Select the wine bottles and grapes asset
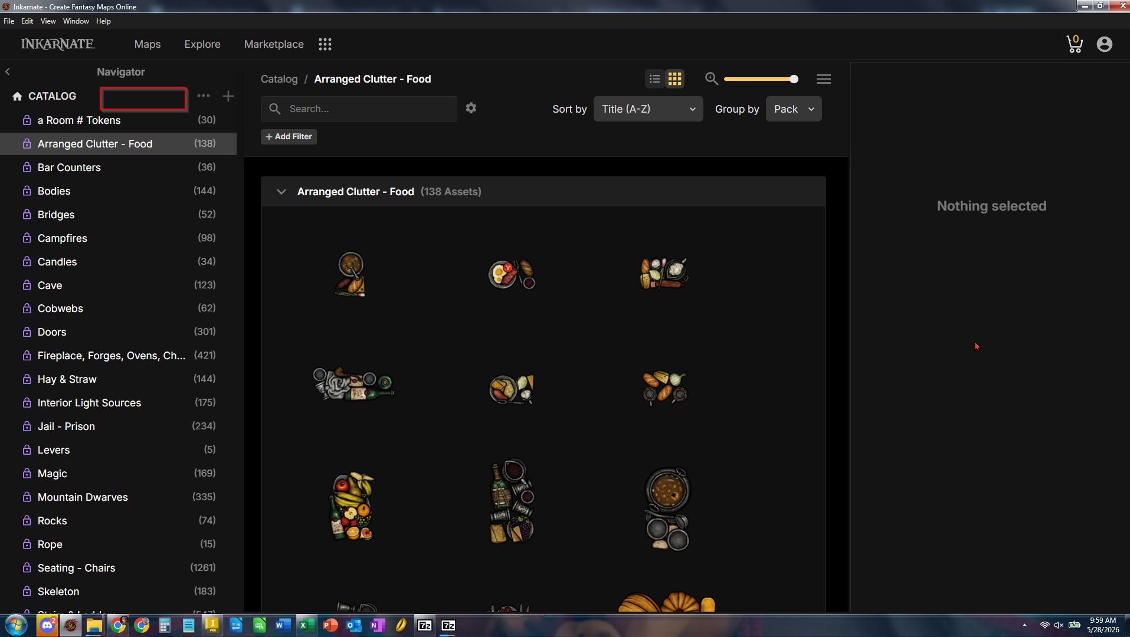This screenshot has height=637, width=1130. tap(512, 501)
